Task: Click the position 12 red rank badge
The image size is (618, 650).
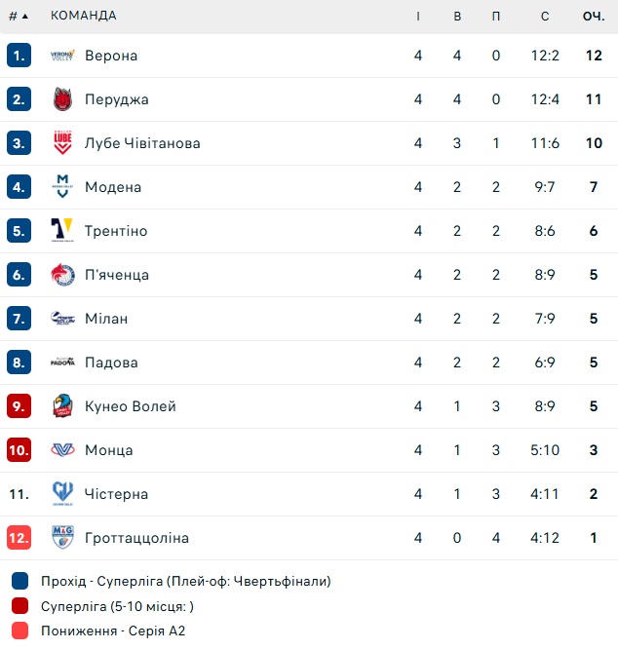Action: point(19,538)
